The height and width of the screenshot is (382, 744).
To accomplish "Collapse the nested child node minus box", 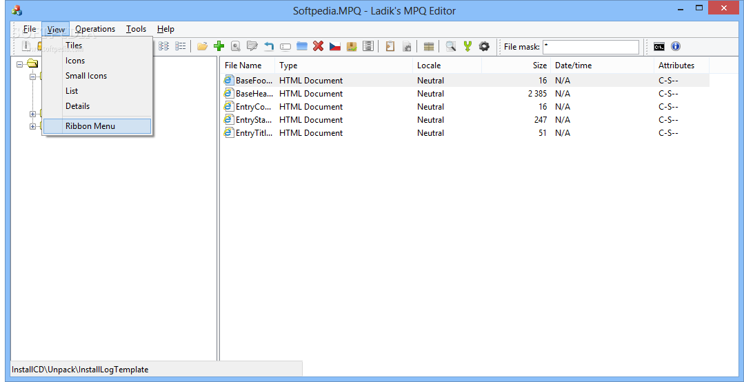I will click(x=32, y=77).
